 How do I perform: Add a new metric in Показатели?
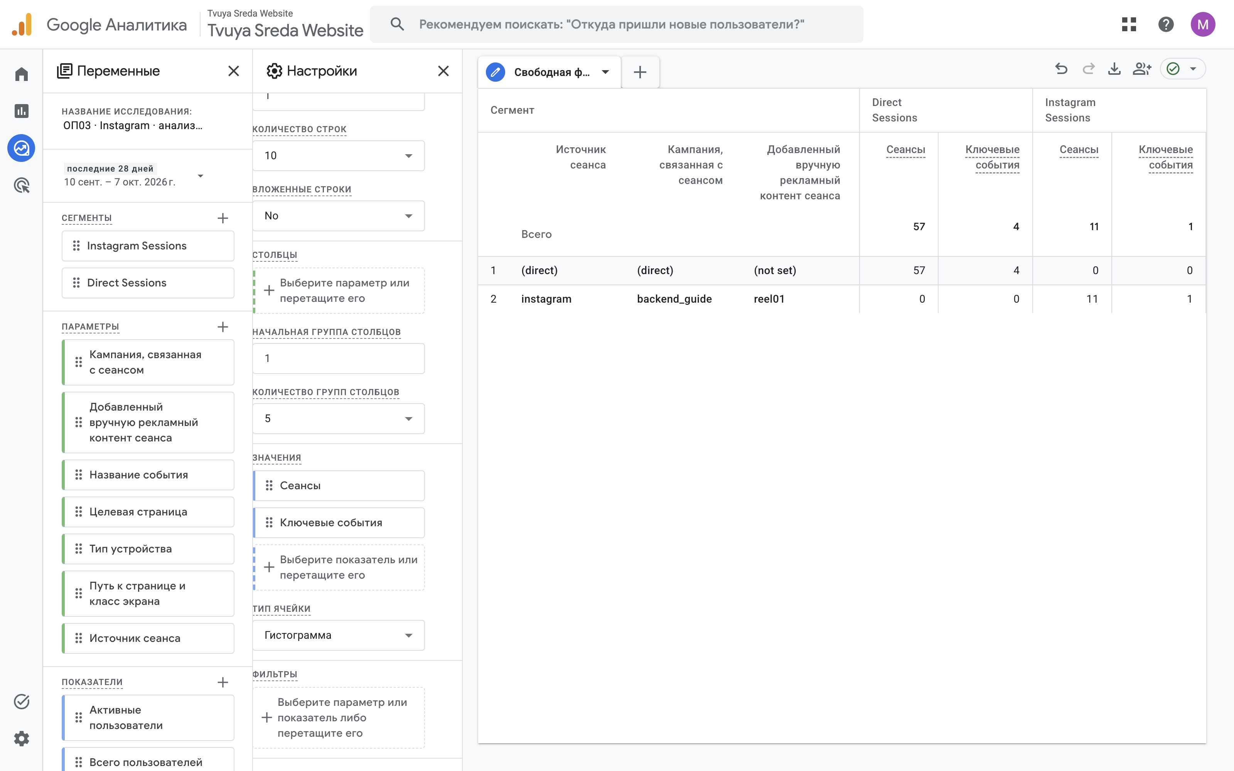tap(223, 682)
